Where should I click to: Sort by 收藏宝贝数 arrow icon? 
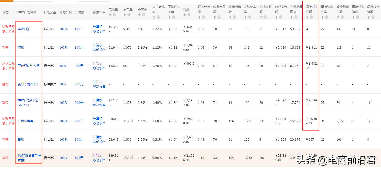(x=215, y=17)
